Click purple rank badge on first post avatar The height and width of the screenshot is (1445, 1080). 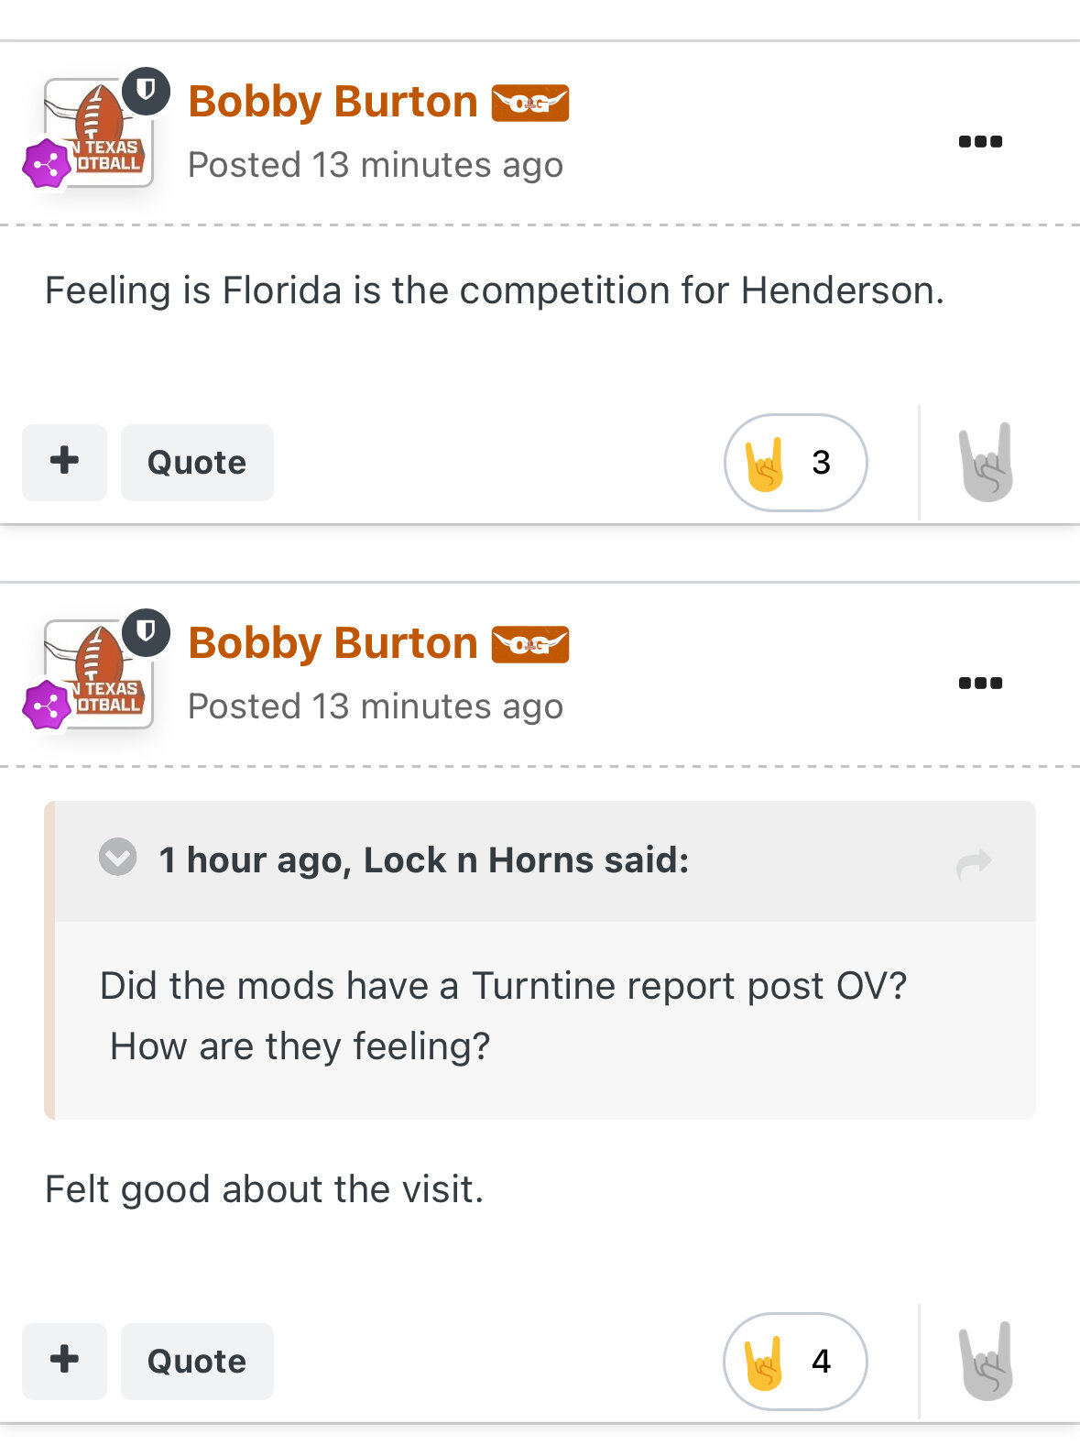(x=47, y=165)
